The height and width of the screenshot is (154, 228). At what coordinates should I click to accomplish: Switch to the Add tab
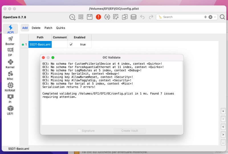pos(25,28)
